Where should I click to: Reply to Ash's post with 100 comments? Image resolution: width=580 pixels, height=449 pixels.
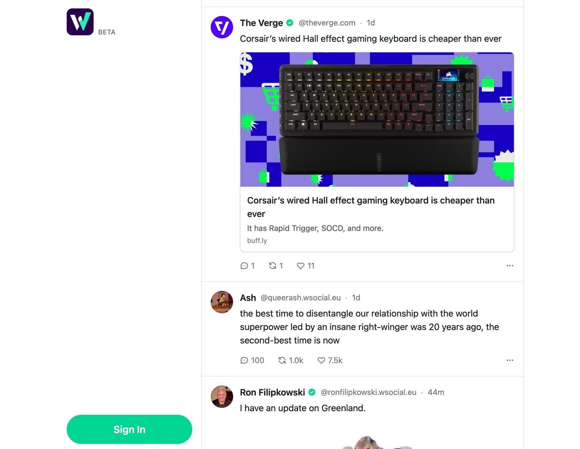pyautogui.click(x=252, y=360)
